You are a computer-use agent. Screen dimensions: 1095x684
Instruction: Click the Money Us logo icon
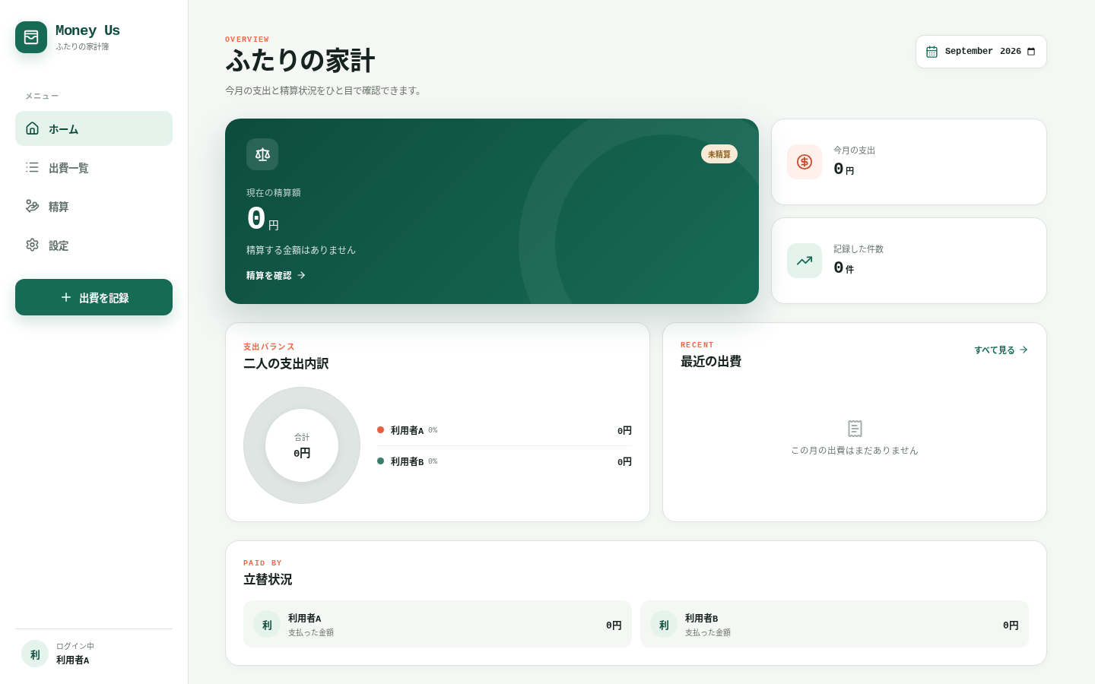click(x=31, y=37)
